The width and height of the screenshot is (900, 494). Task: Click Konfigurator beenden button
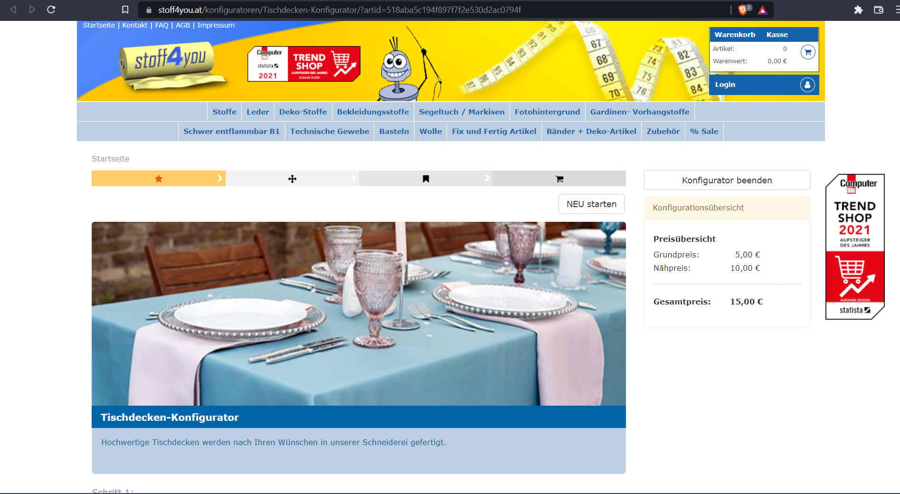tap(727, 180)
